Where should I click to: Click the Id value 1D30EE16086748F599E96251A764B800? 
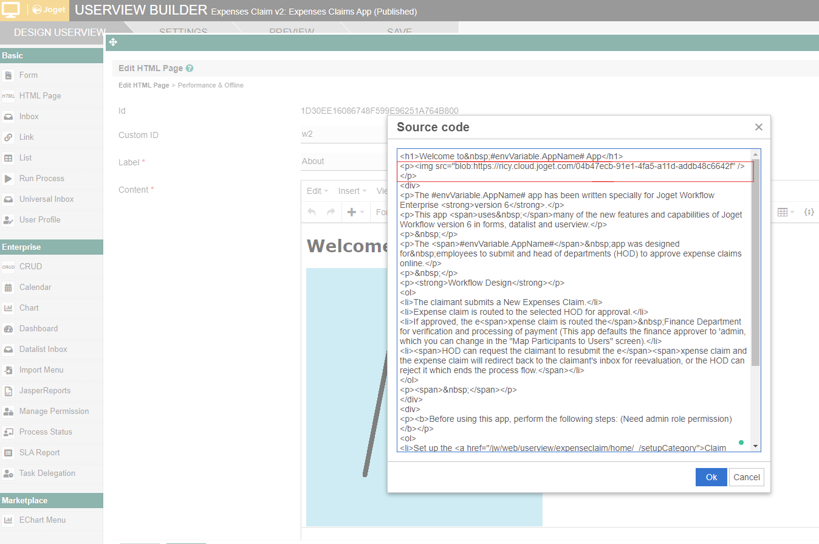pos(380,111)
